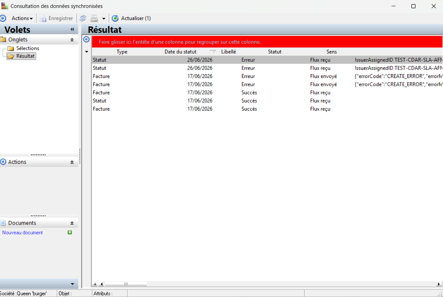This screenshot has width=443, height=297.
Task: Click the horizontal scrollbar right arrow
Action: click(439, 284)
